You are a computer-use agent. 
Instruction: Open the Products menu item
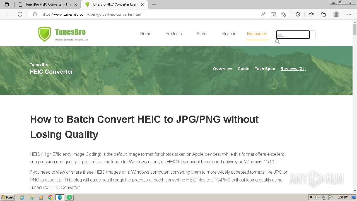pyautogui.click(x=173, y=34)
